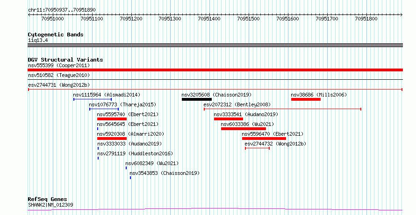Click ruler position 70951100
Screen dimensions: 416x215
point(92,19)
